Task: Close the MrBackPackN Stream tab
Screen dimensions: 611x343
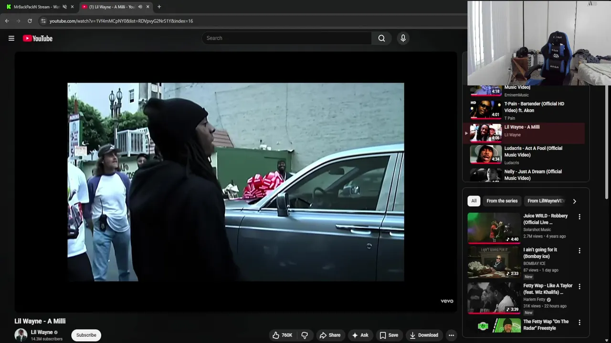Action: [x=72, y=7]
